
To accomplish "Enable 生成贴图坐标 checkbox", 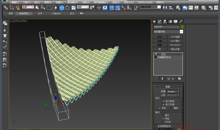I will (156, 126).
